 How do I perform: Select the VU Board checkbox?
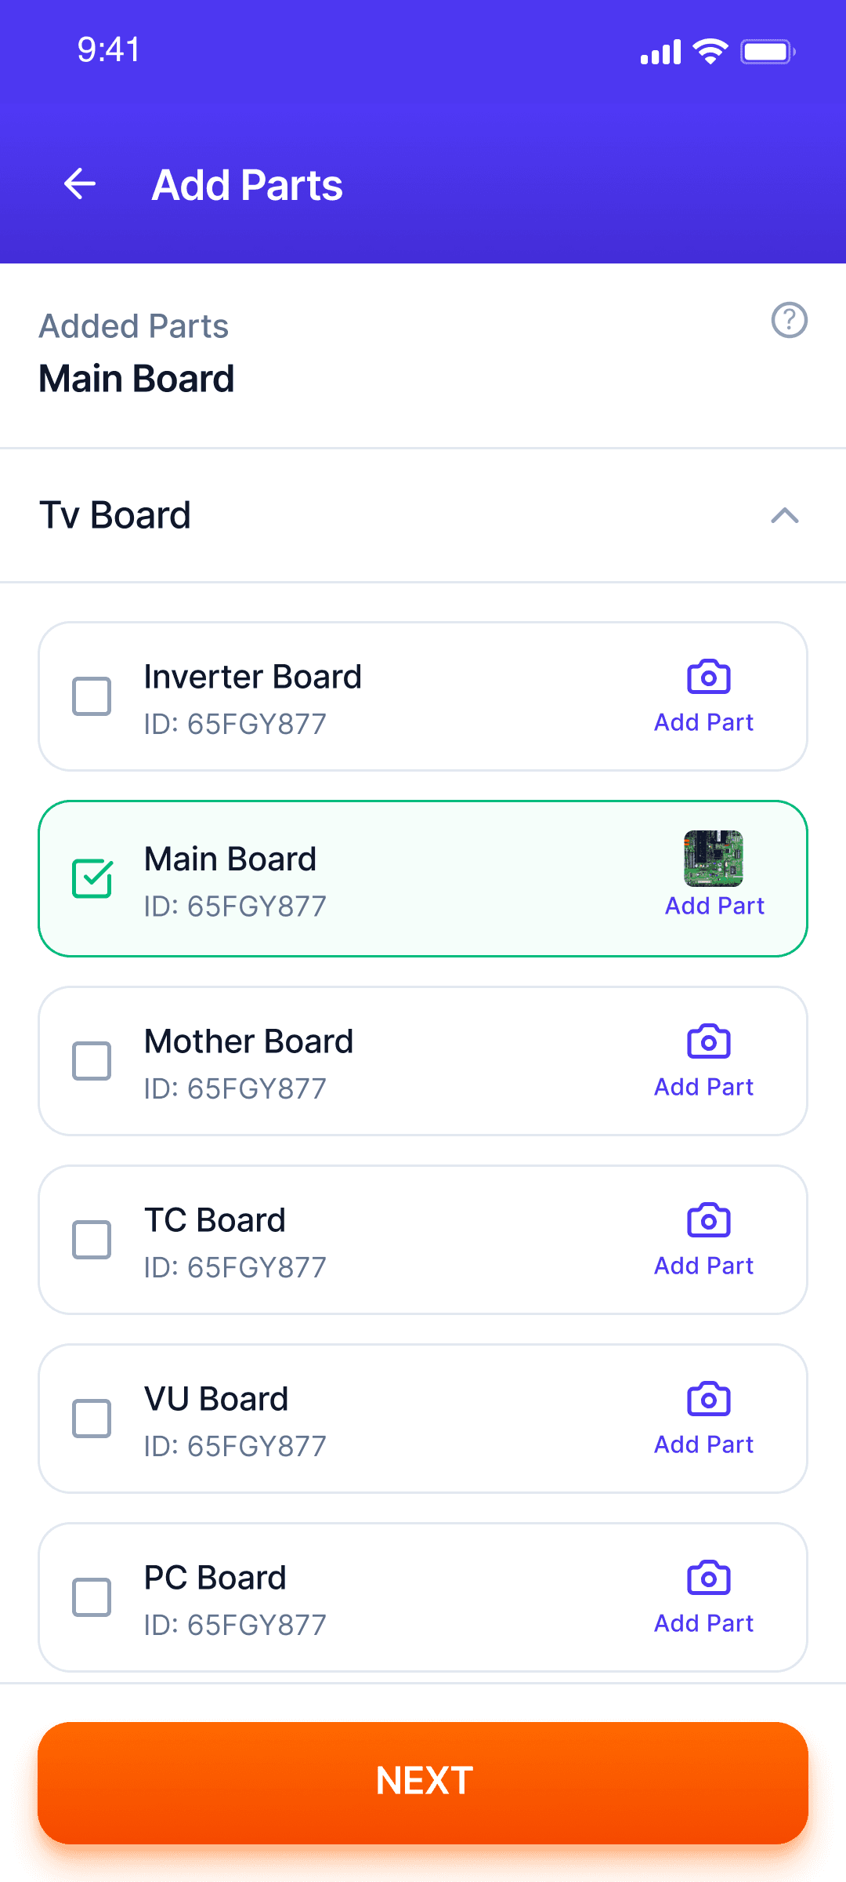pyautogui.click(x=92, y=1419)
